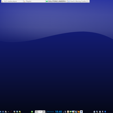This screenshot has height=113, width=113.
Task: Go to desktop 3 in the pager
Action: (x=44, y=112)
